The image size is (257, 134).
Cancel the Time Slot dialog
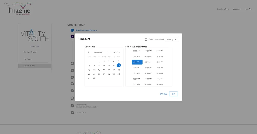[163, 94]
